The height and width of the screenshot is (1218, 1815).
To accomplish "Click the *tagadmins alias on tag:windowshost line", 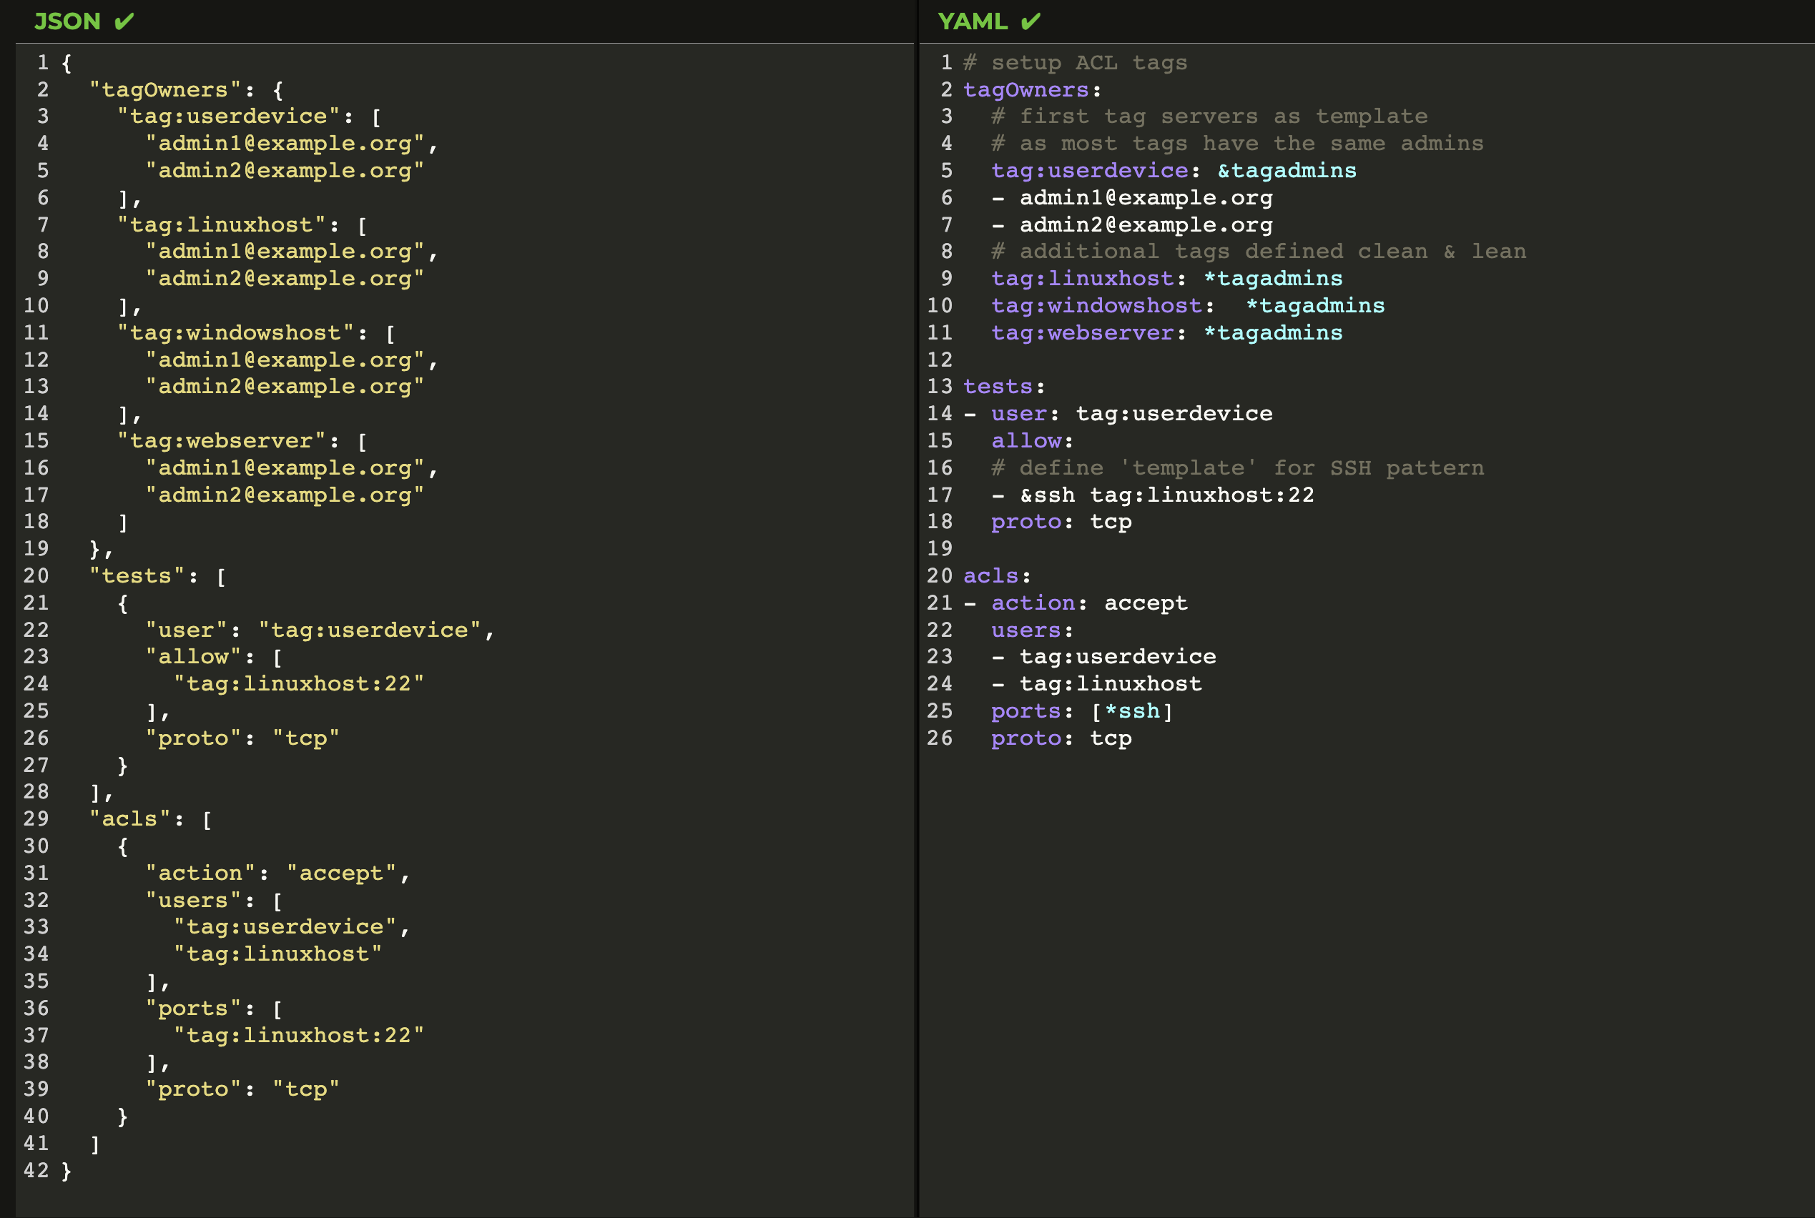I will (1314, 306).
